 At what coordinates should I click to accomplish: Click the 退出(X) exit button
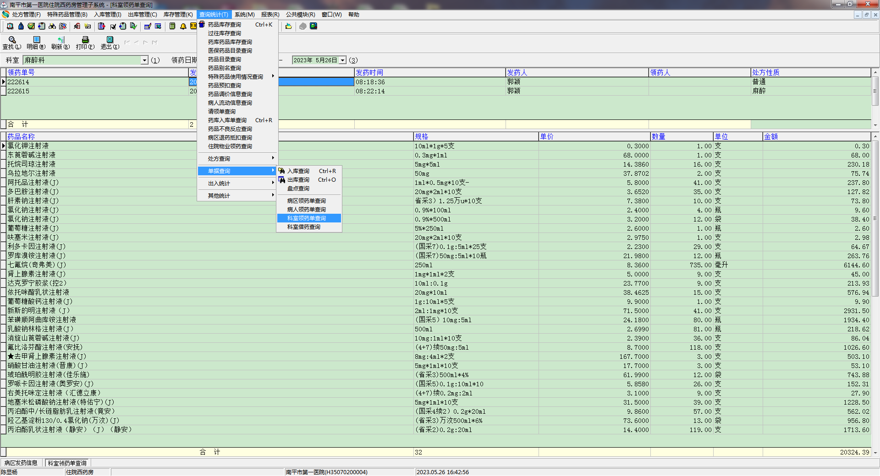[x=110, y=43]
